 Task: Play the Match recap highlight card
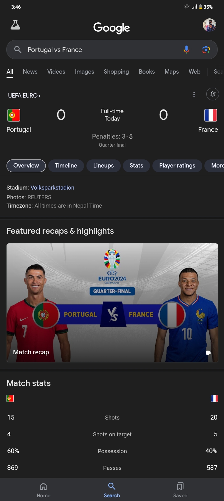(112, 303)
